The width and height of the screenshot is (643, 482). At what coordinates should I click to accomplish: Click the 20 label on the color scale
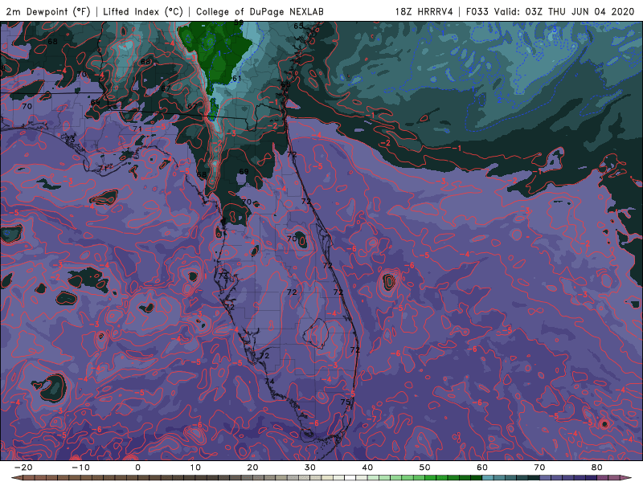252,468
